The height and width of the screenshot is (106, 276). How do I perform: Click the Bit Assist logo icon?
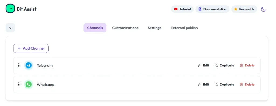(x=10, y=8)
